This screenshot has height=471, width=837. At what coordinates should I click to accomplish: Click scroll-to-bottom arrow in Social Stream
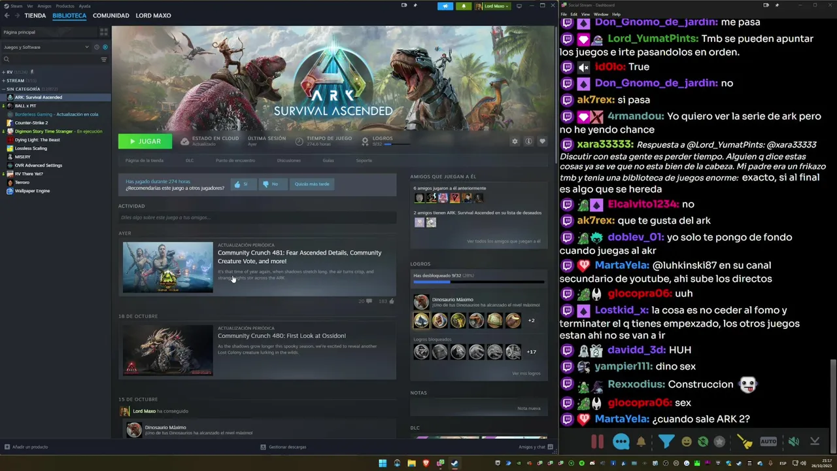tap(815, 442)
